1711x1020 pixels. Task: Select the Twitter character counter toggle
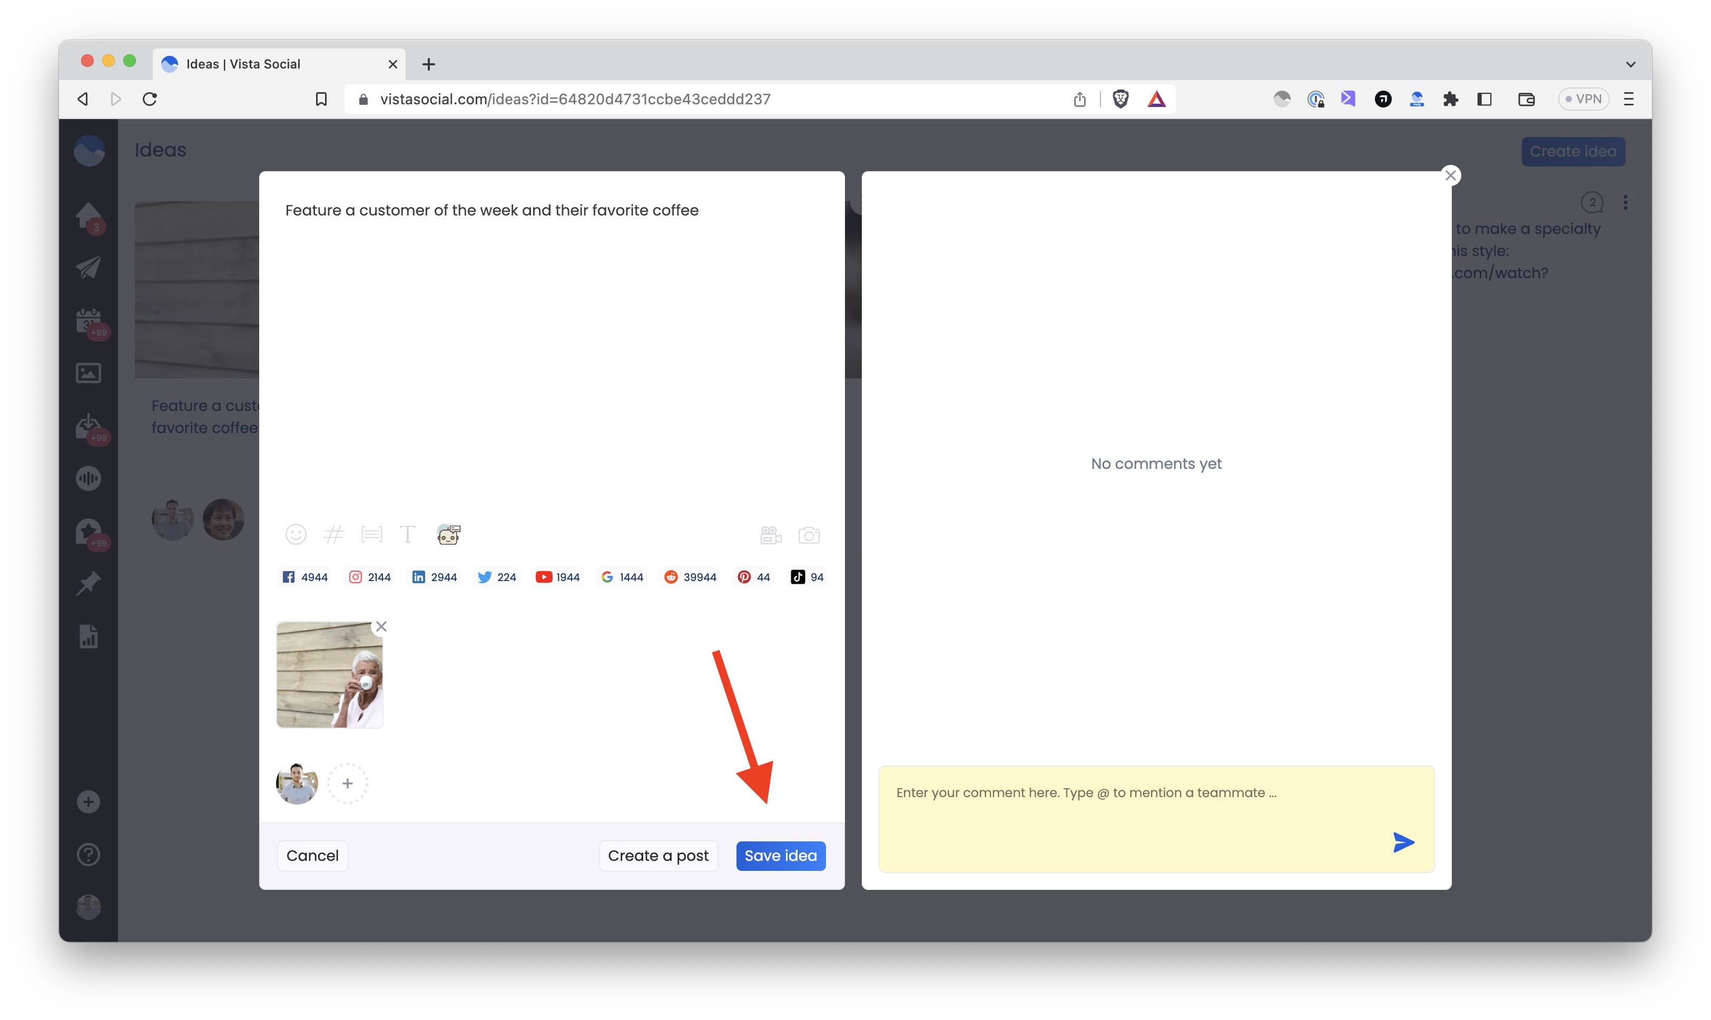[496, 577]
